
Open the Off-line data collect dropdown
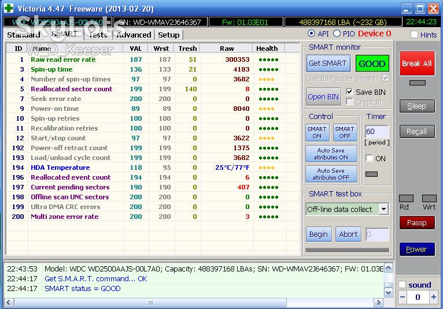click(383, 209)
